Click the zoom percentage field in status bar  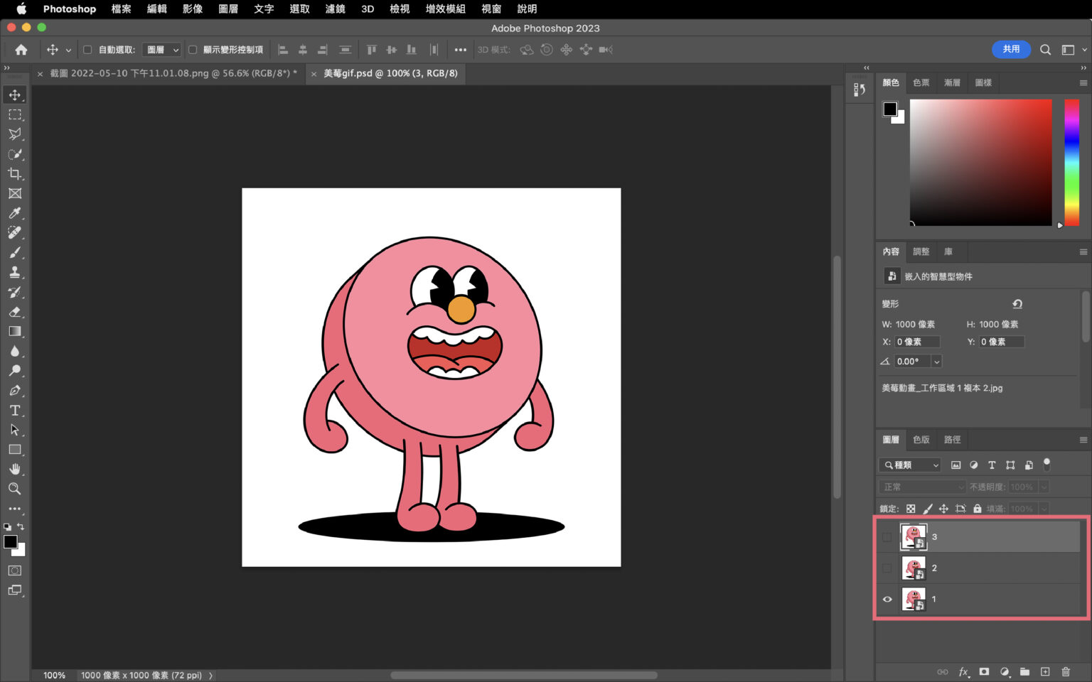[54, 676]
